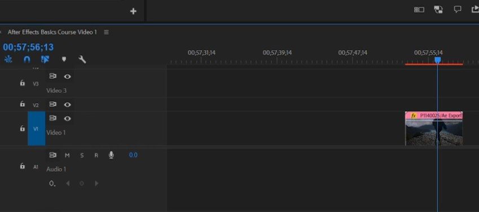This screenshot has width=479, height=212.
Task: Click the Audio 1 track name
Action: pos(56,169)
